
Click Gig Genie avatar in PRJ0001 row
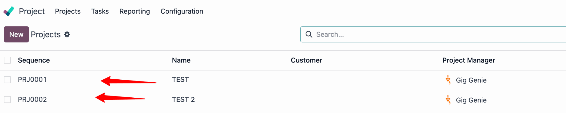point(448,80)
